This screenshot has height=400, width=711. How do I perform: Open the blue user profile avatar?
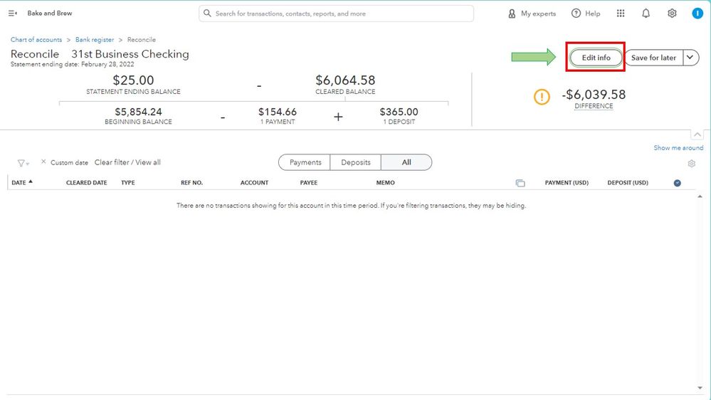click(x=697, y=14)
